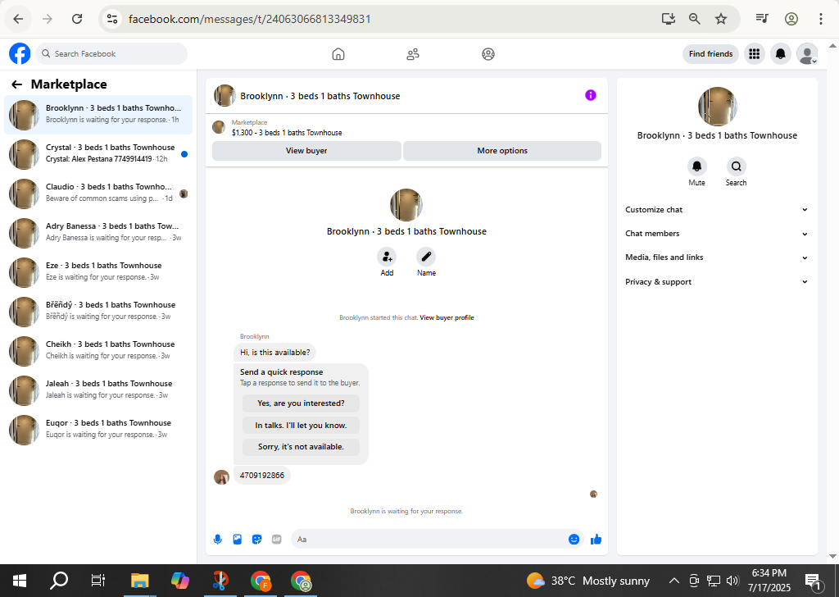Click the 'Hi, is this available?' message
Screen dimensions: 839x597
[275, 353]
